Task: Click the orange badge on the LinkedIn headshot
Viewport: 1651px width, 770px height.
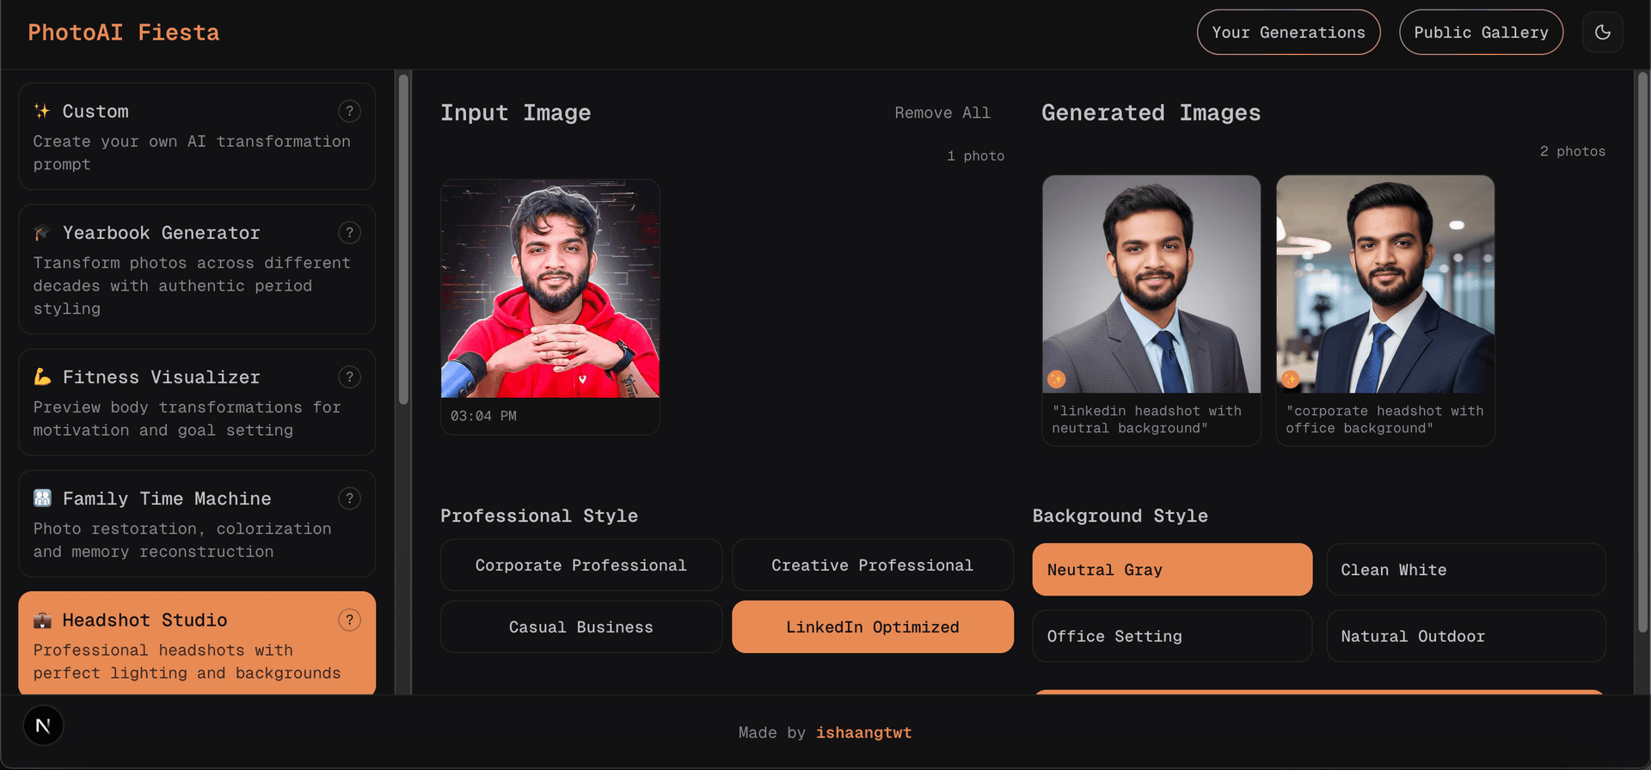Action: [x=1057, y=379]
